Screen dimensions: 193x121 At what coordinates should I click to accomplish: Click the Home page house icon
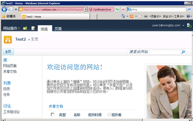[123, 16]
